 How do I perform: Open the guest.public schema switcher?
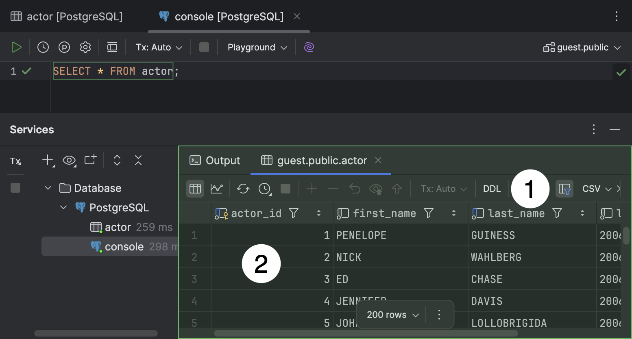click(x=582, y=47)
